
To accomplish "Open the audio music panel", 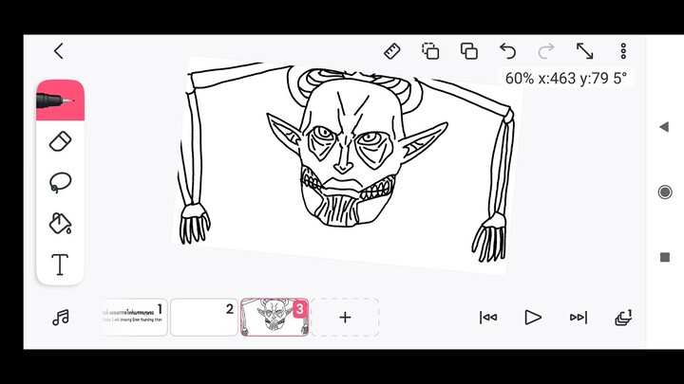I will 61,318.
